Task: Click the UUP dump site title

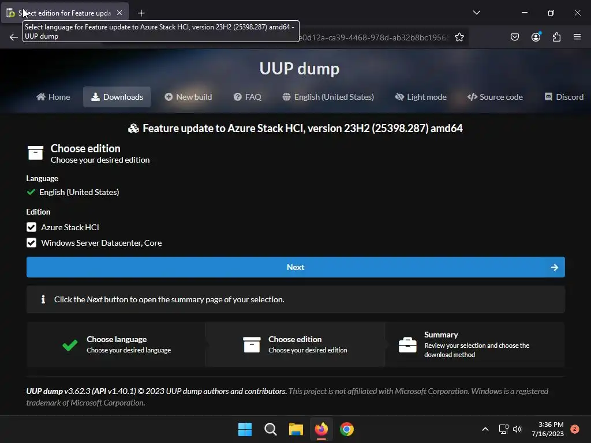Action: coord(300,69)
